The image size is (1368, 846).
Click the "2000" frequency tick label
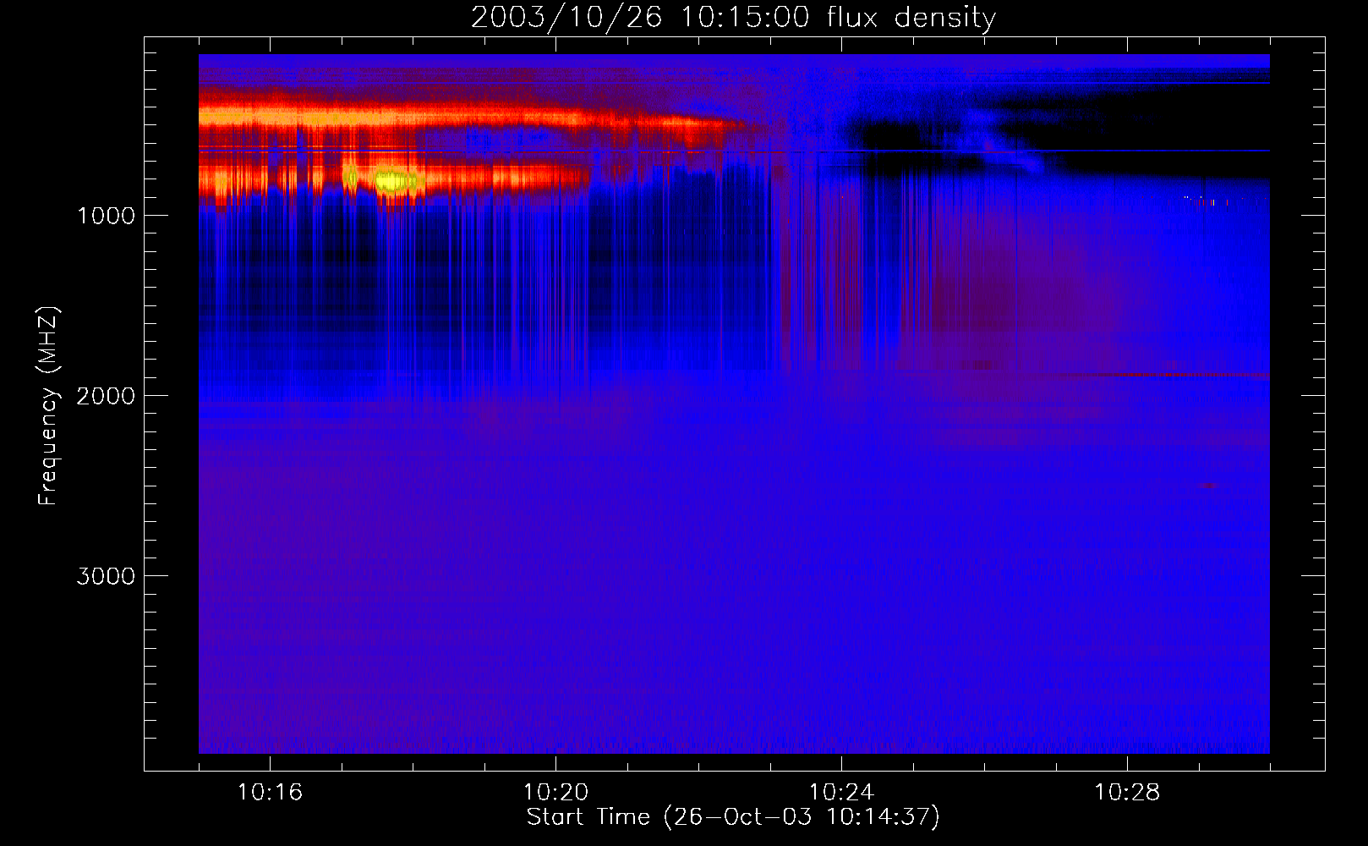pyautogui.click(x=106, y=396)
